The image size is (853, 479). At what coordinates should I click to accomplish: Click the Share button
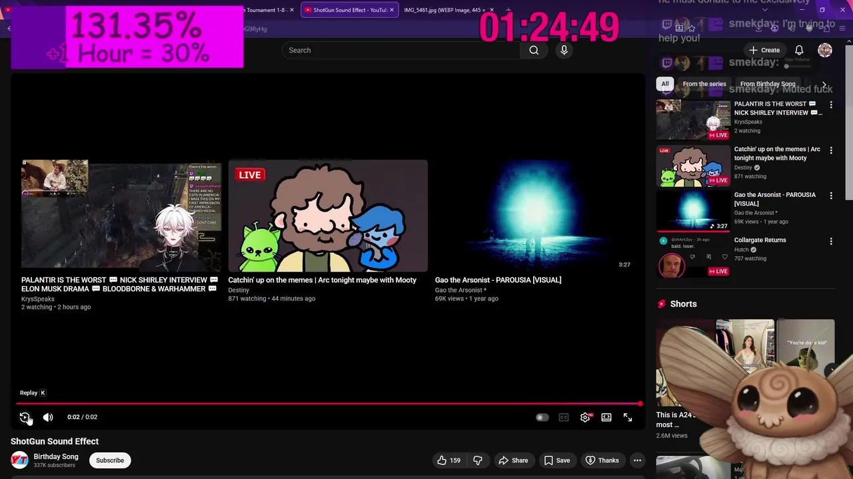(513, 460)
